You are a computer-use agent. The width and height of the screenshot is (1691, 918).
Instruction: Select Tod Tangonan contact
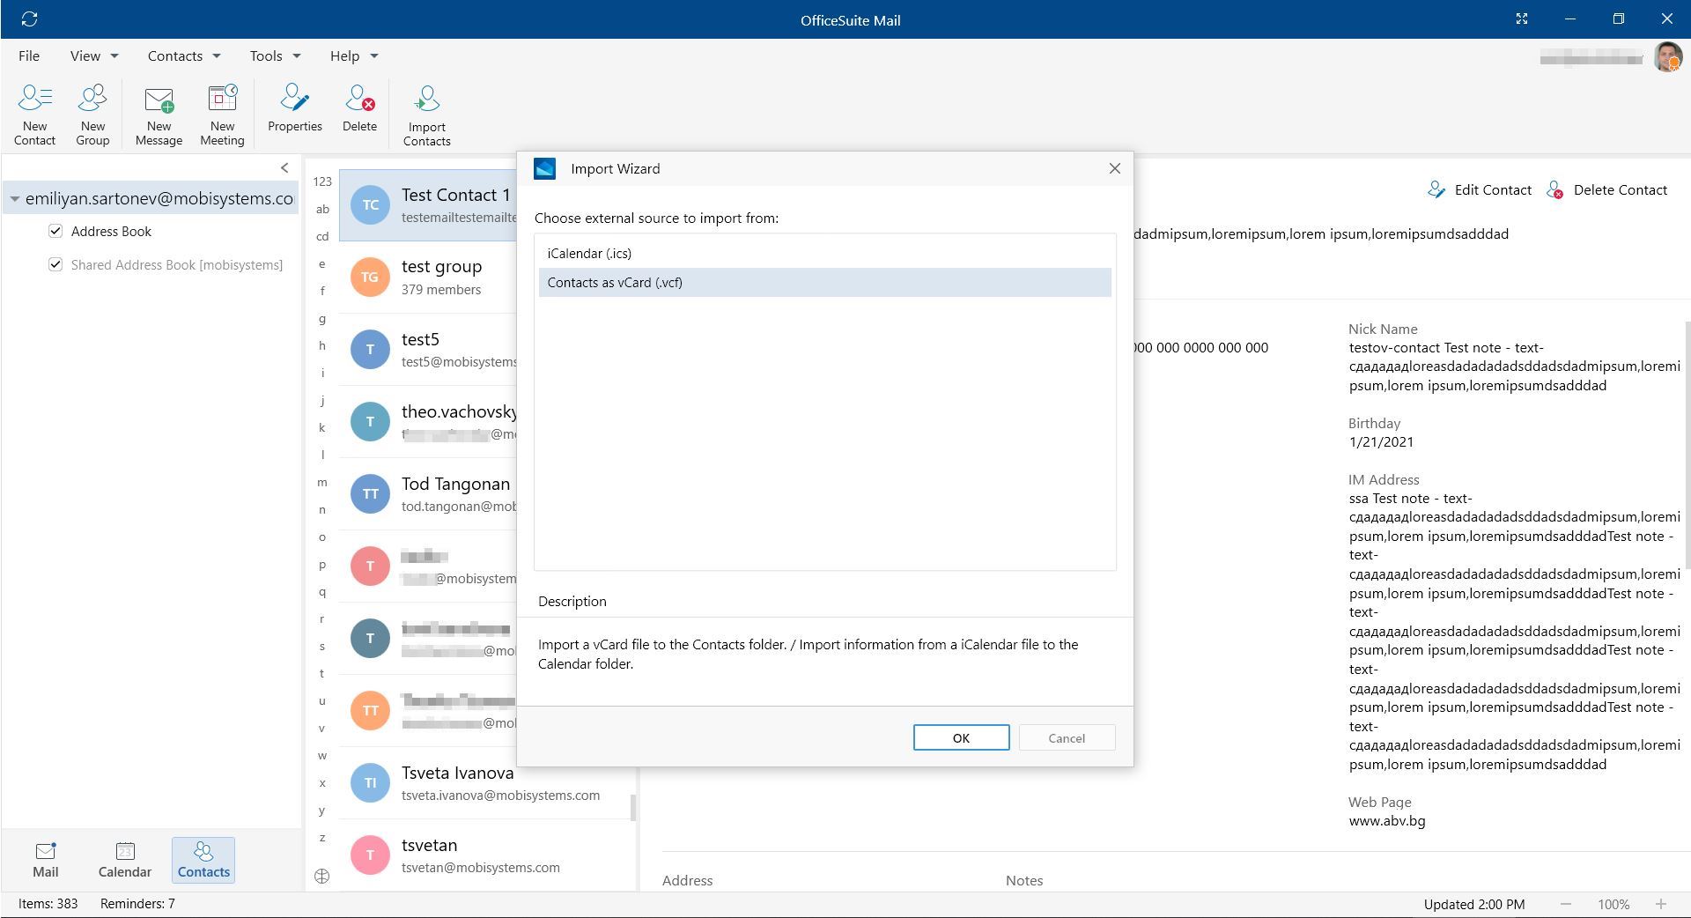pos(428,493)
